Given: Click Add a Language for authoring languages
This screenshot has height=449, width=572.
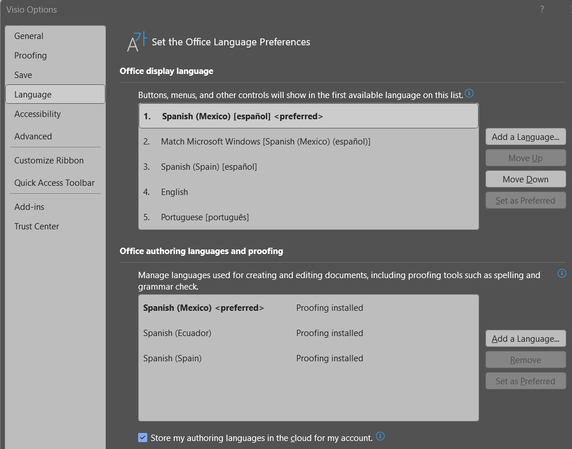Looking at the screenshot, I should (526, 339).
